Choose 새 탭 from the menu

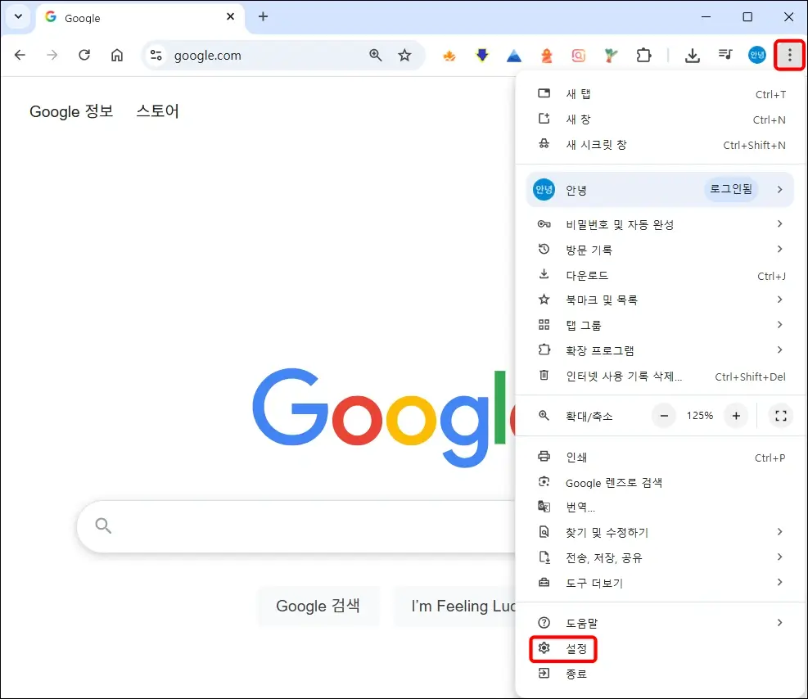click(661, 94)
